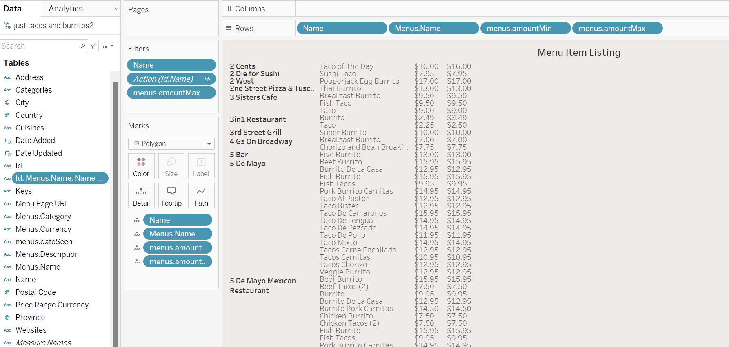Screen dimensions: 729x347
Task: Click the 5 De Mayo Mexican Restaurant header
Action: [263, 286]
